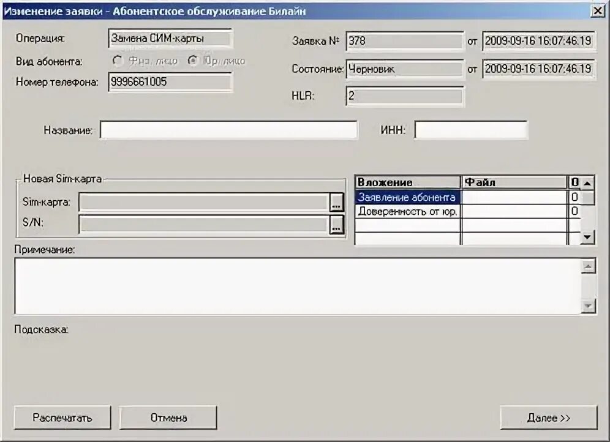The width and height of the screenshot is (610, 442).
Task: Open the S/N browse ellipsis button
Action: tap(336, 224)
